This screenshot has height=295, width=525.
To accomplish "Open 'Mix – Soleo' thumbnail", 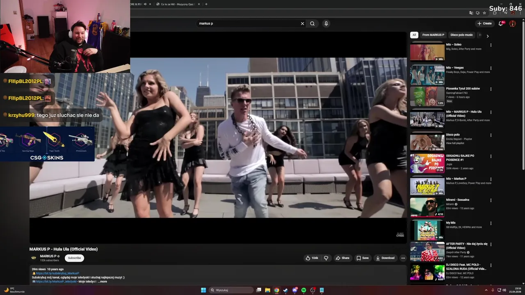I will tap(427, 52).
